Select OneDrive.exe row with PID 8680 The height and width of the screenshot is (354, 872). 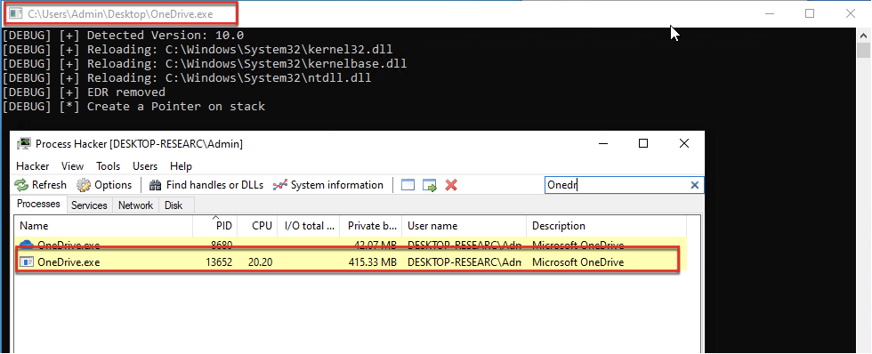[x=351, y=245]
